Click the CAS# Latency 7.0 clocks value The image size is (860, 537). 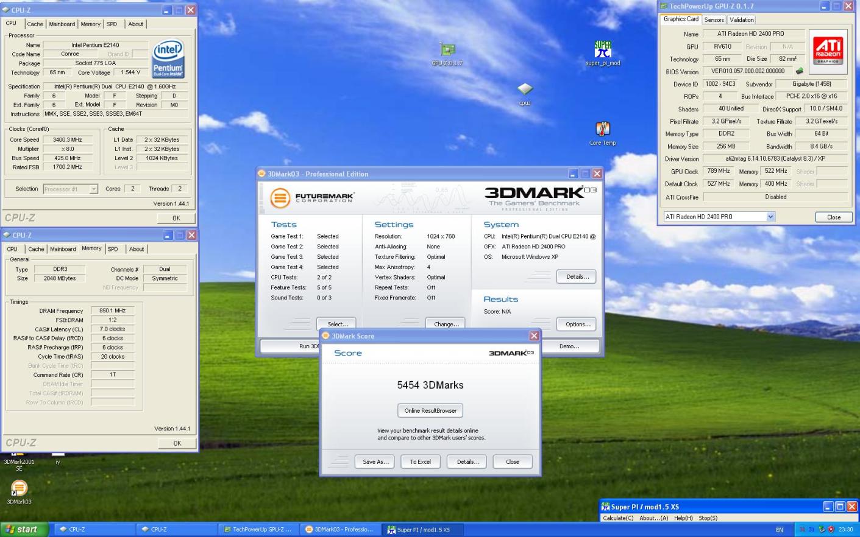click(x=113, y=329)
